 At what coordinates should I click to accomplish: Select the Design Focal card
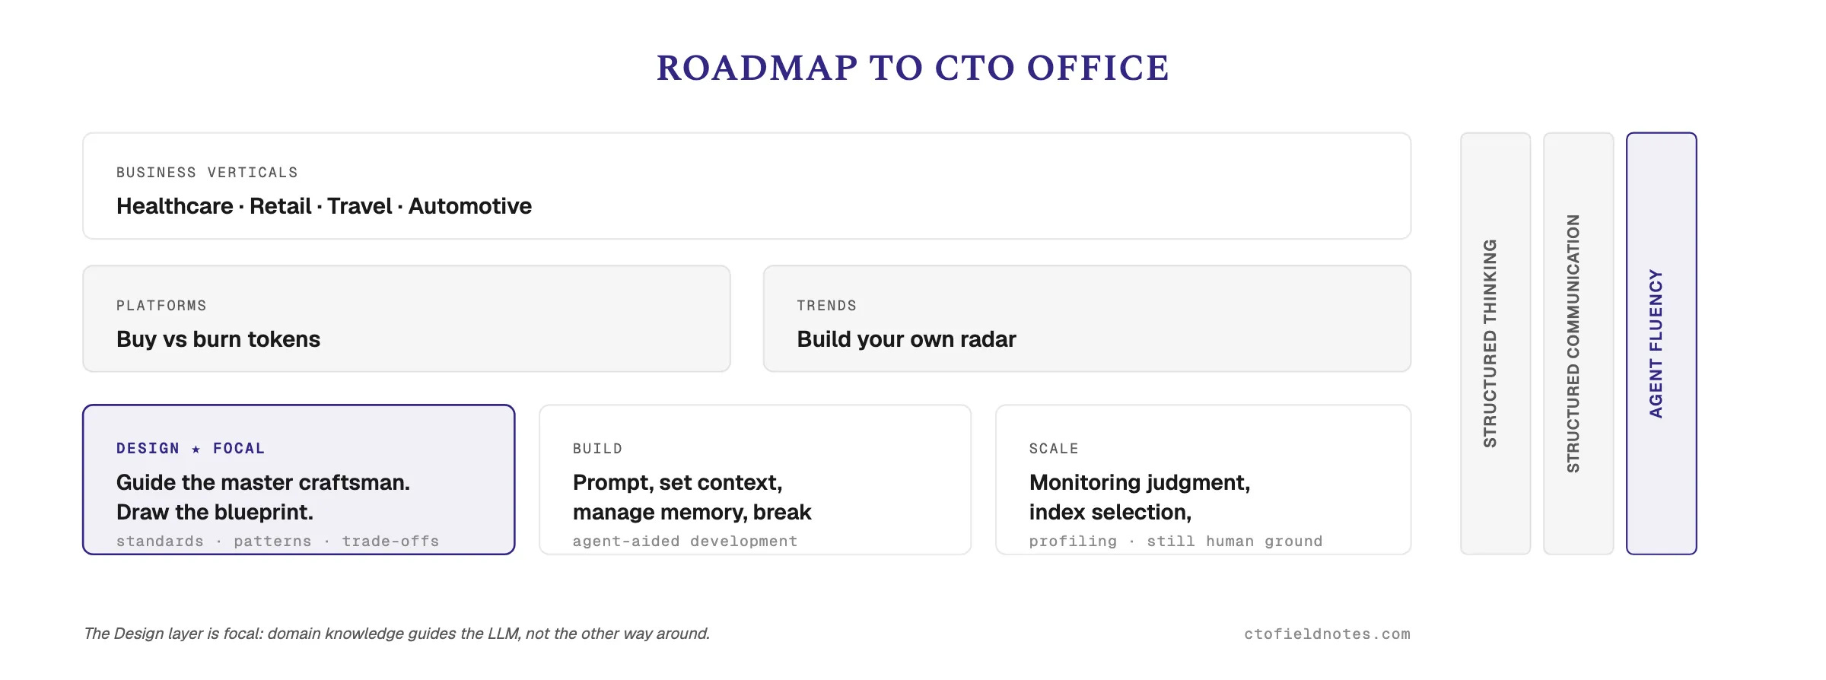click(299, 480)
